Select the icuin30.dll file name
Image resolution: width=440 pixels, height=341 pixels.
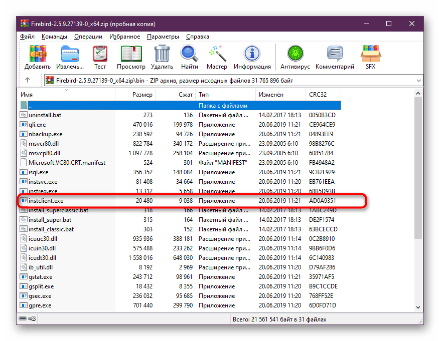pos(42,248)
